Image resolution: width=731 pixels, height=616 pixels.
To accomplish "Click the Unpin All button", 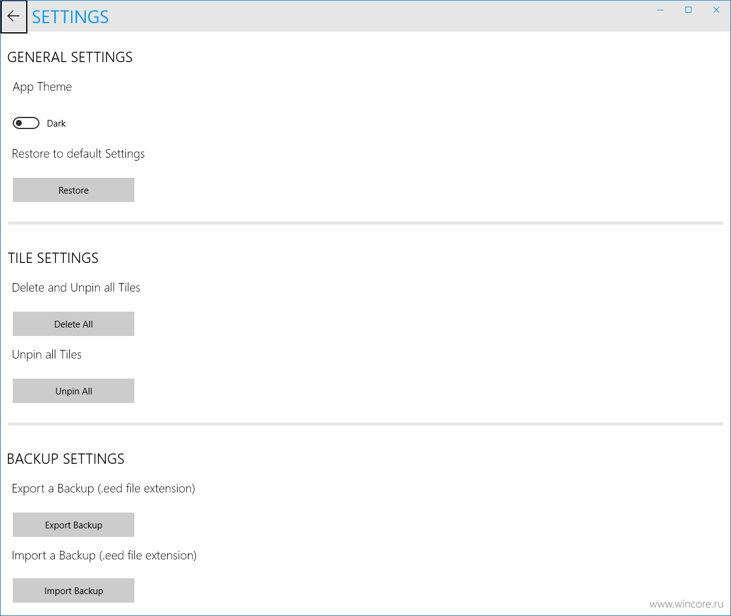I will pos(74,391).
